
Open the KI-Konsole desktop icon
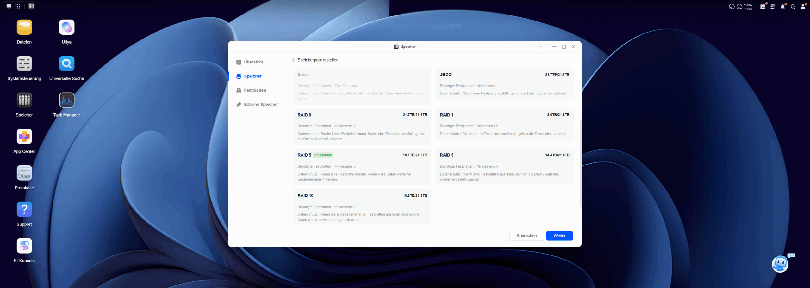tap(24, 246)
